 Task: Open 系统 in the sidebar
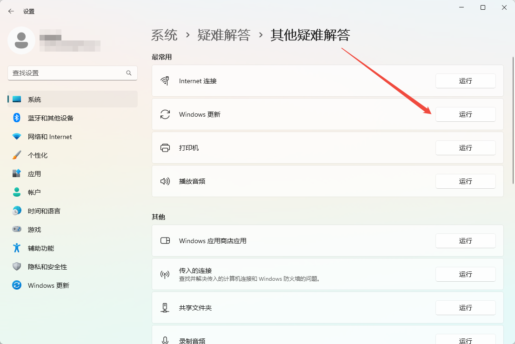point(73,99)
